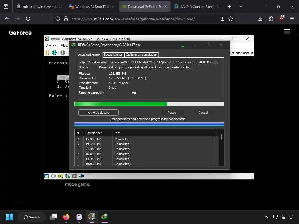The width and height of the screenshot is (299, 224).
Task: Open the 86Box Action menu
Action: (x=51, y=46)
